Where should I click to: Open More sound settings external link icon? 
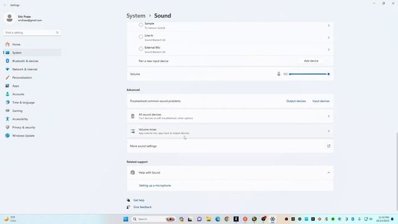coord(329,146)
